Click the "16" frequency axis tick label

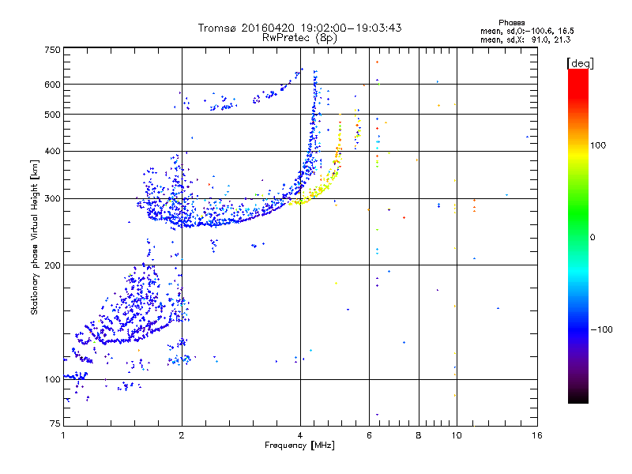click(x=537, y=435)
